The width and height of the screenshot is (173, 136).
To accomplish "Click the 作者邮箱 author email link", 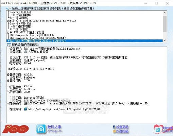I will [122, 131].
